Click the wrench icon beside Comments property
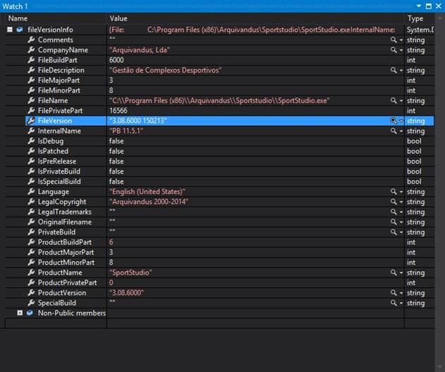This screenshot has width=445, height=372. tap(31, 40)
